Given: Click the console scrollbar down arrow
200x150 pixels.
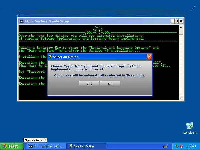Looking at the screenshot, I should (x=181, y=98).
